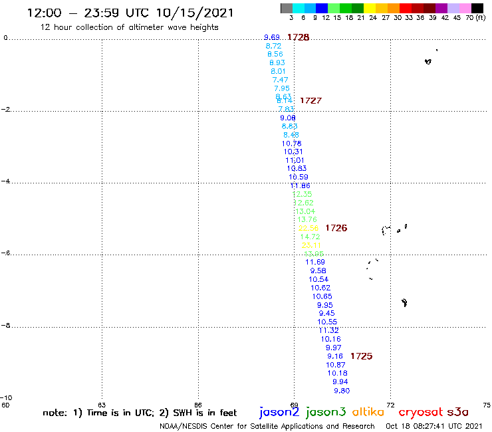Screen dimensions: 492x432
Task: Click the wave height value 10.87
Action: click(336, 365)
